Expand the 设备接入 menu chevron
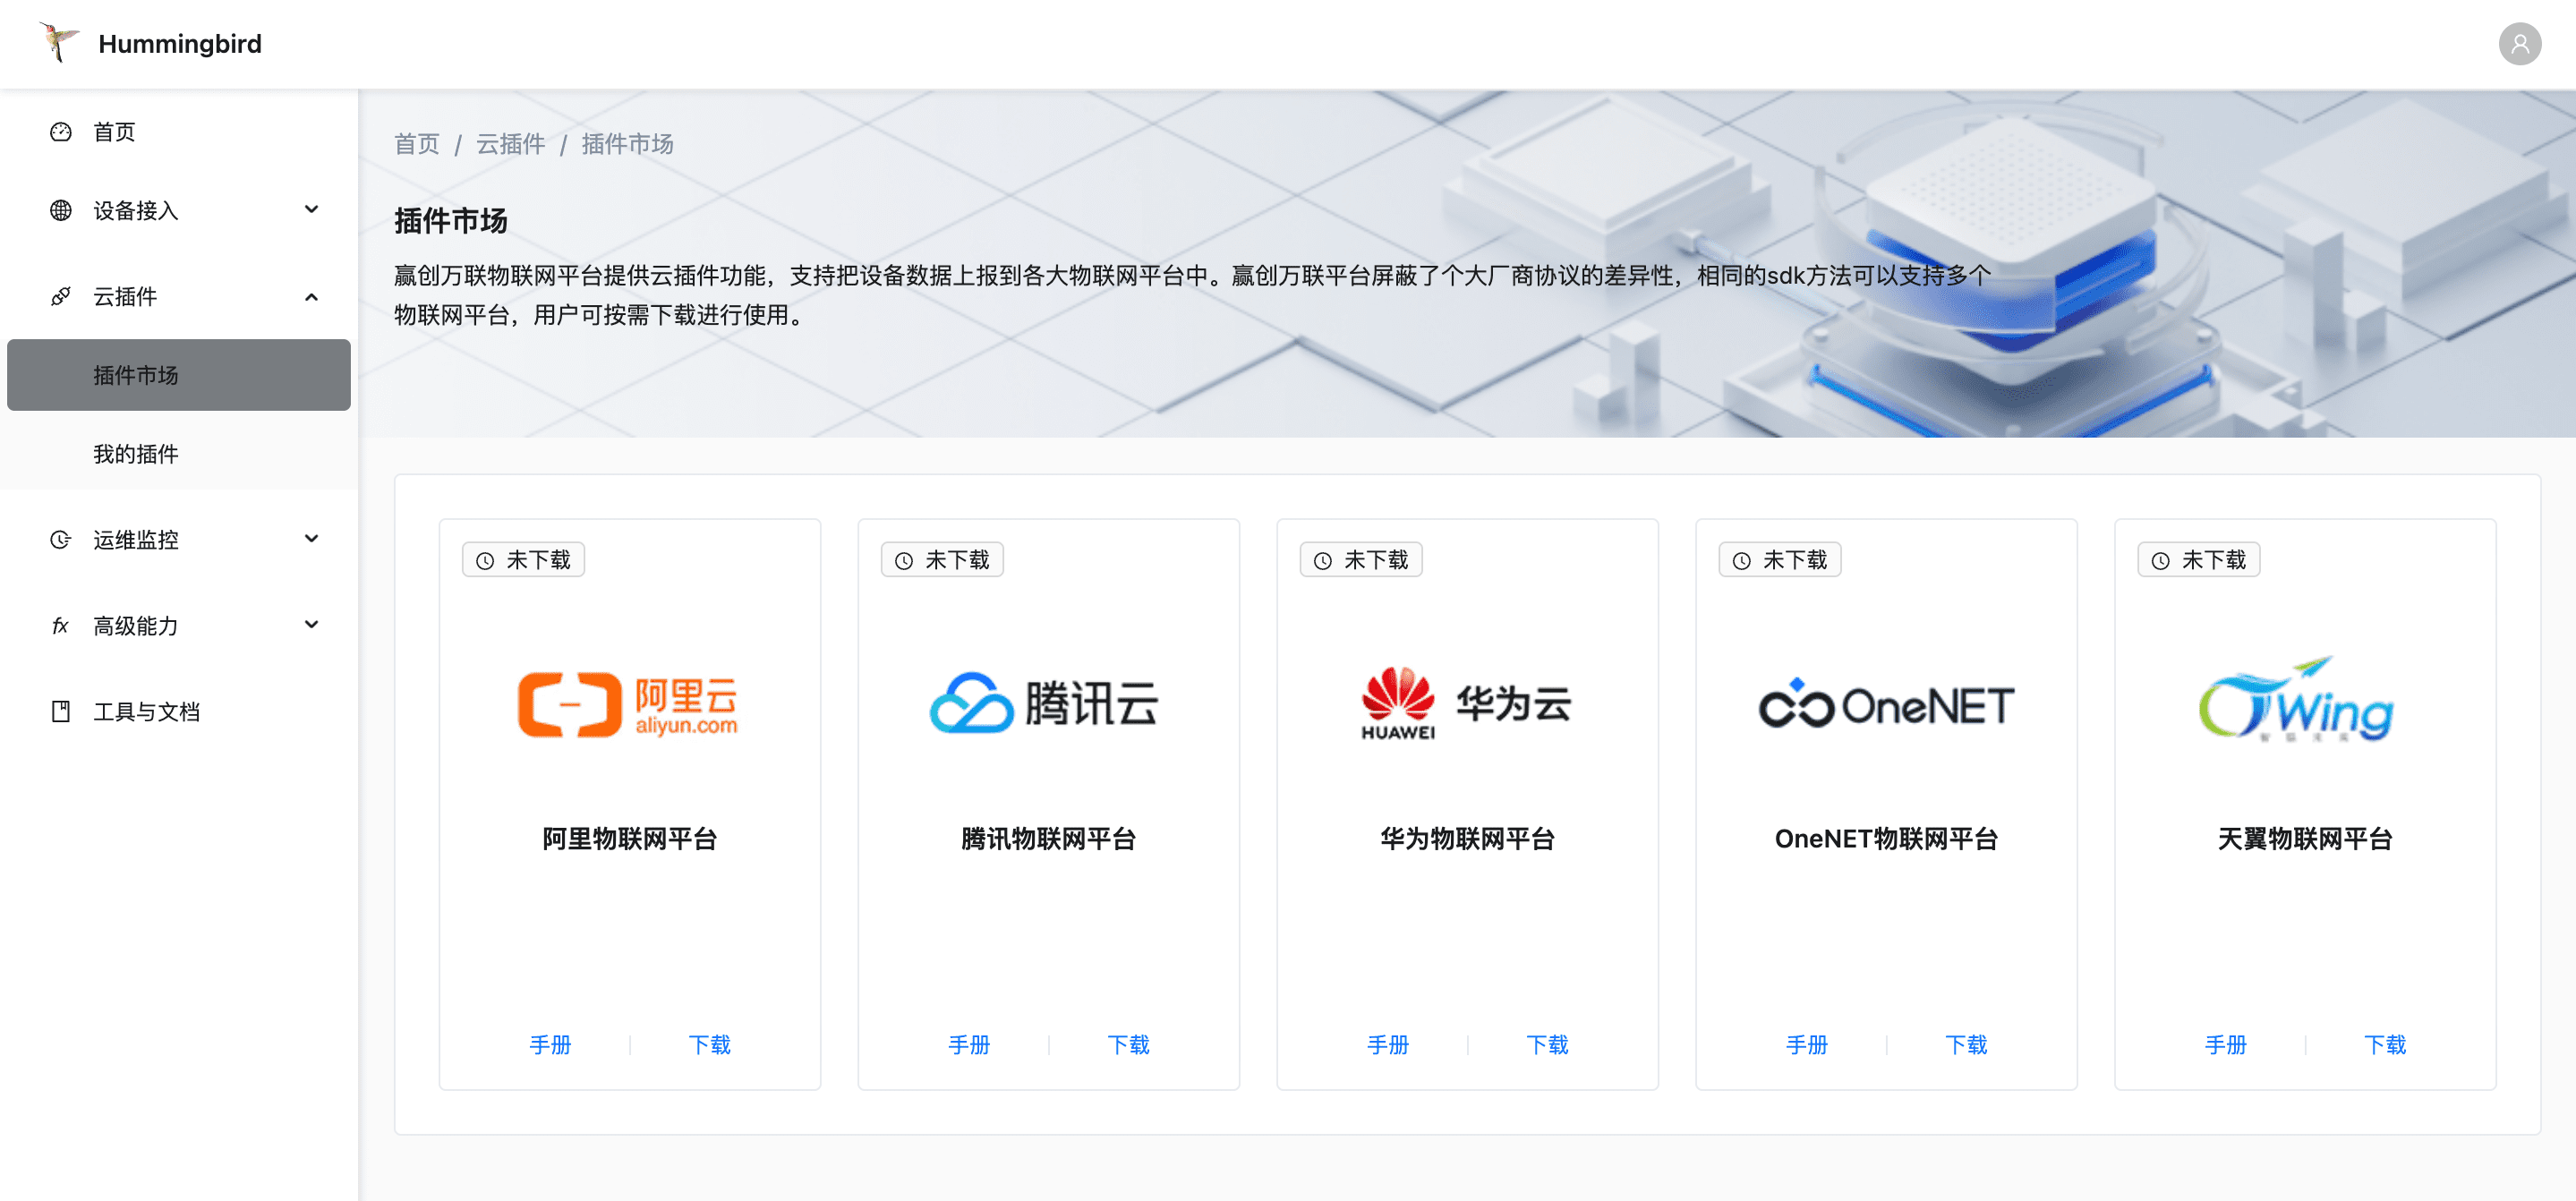Viewport: 2576px width, 1201px height. [312, 209]
